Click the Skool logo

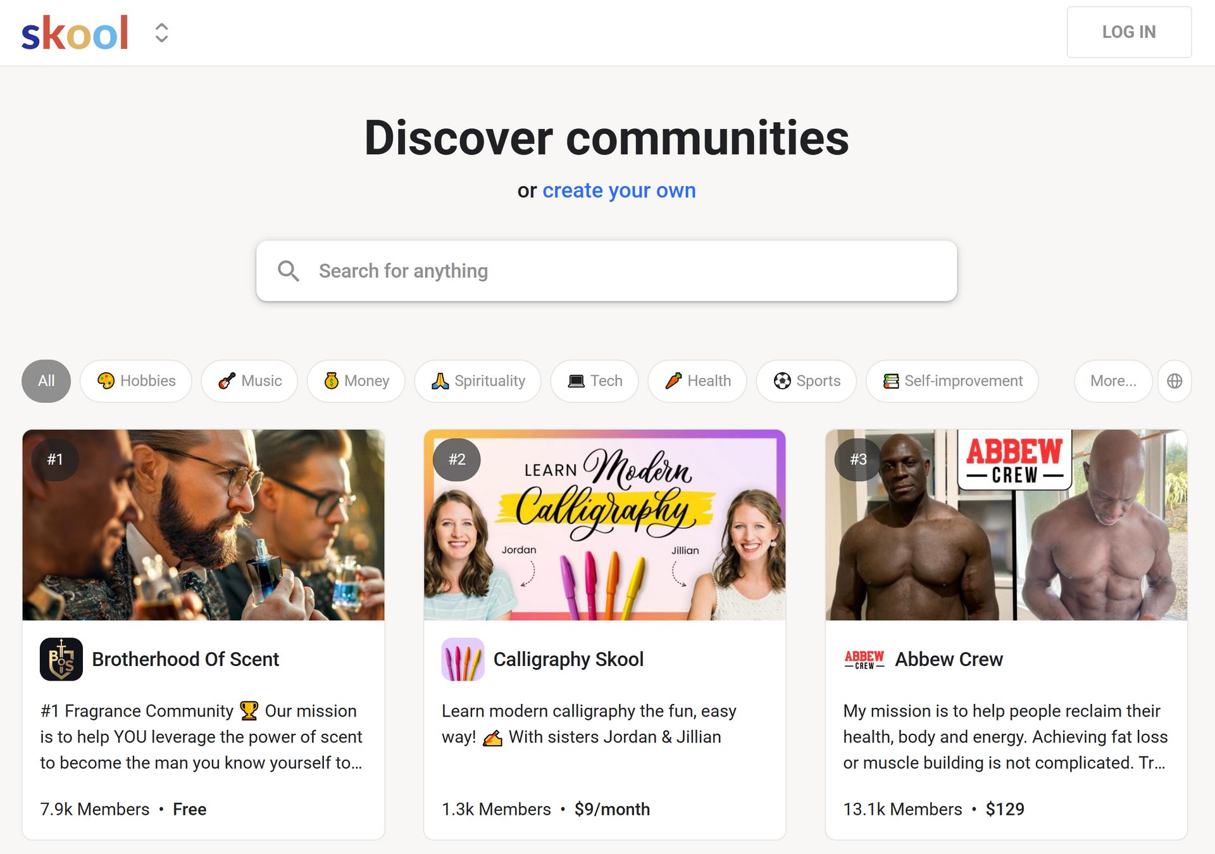click(75, 33)
